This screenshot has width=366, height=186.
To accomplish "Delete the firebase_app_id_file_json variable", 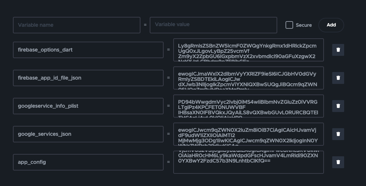I will click(x=338, y=78).
